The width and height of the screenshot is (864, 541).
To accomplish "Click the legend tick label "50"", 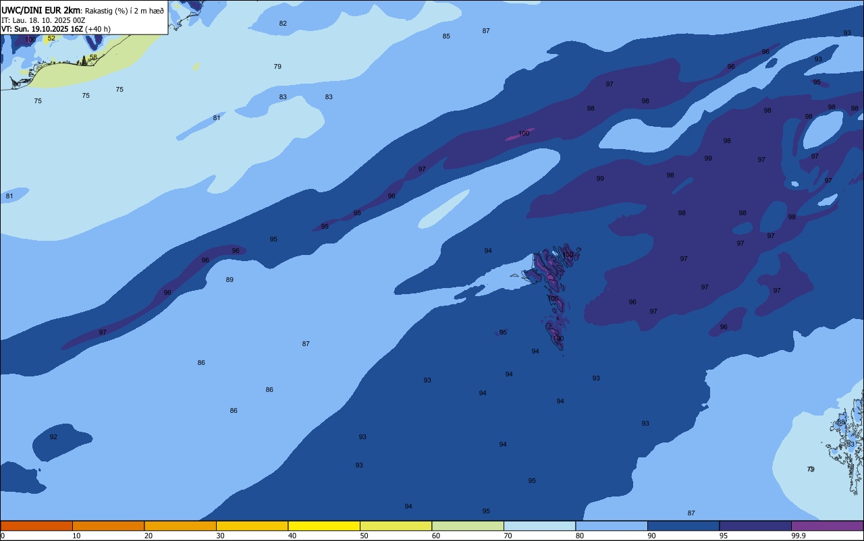I will (364, 536).
